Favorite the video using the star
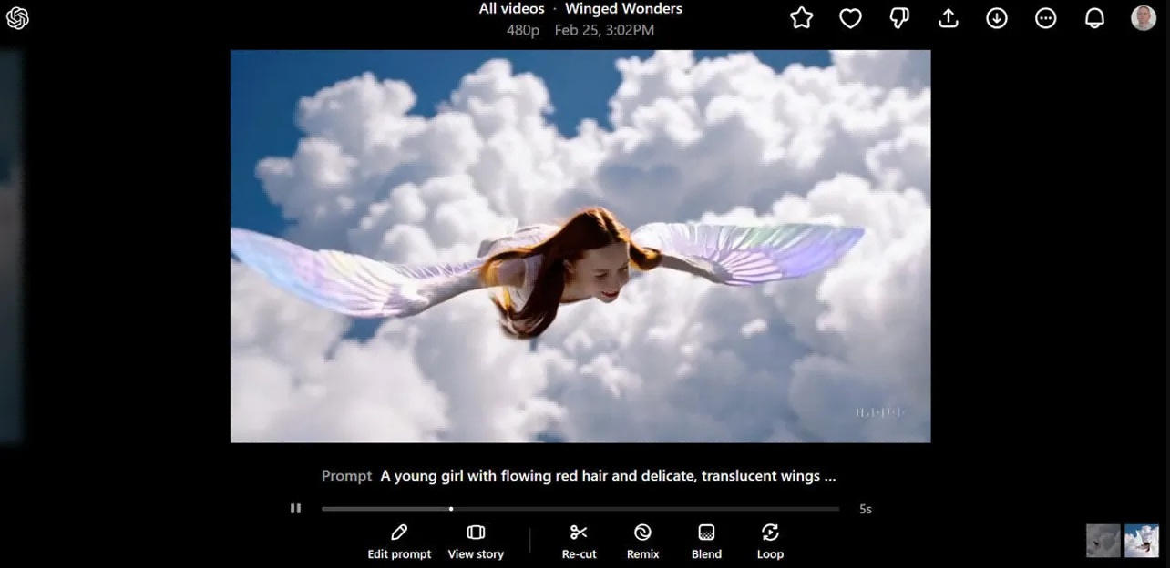The height and width of the screenshot is (568, 1170). [x=801, y=17]
